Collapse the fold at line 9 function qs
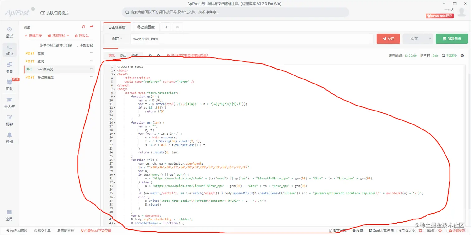Screen dimensions: 471x235 coord(115,97)
